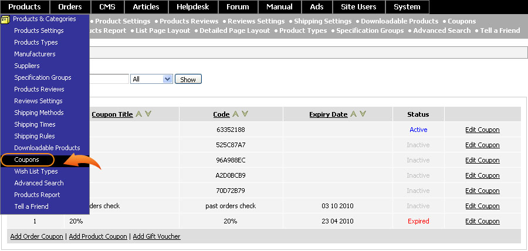528x251 pixels.
Task: Choose Manufacturers from Products menu
Action: point(35,54)
